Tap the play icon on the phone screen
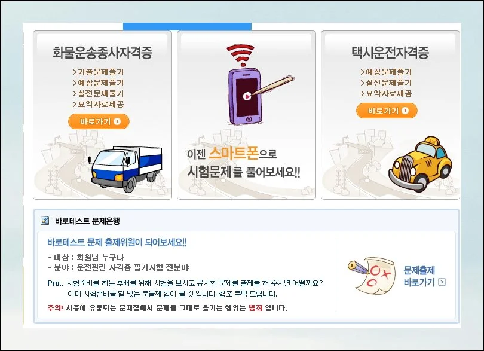The width and height of the screenshot is (484, 351). (247, 96)
